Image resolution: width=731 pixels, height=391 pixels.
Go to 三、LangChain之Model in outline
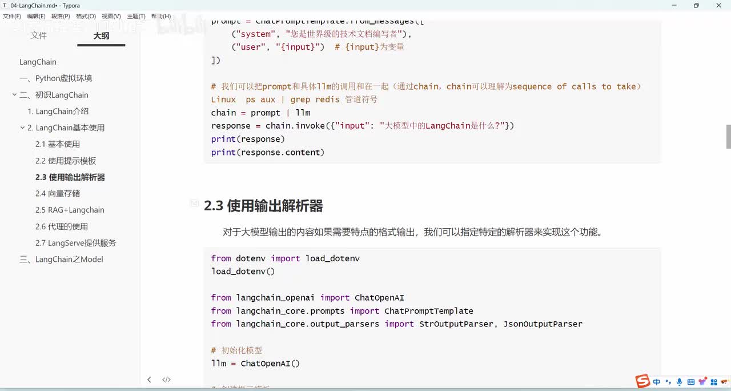click(x=61, y=259)
